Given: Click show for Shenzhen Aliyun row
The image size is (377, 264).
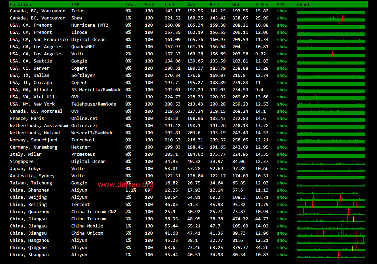Looking at the screenshot, I should click(x=282, y=190).
